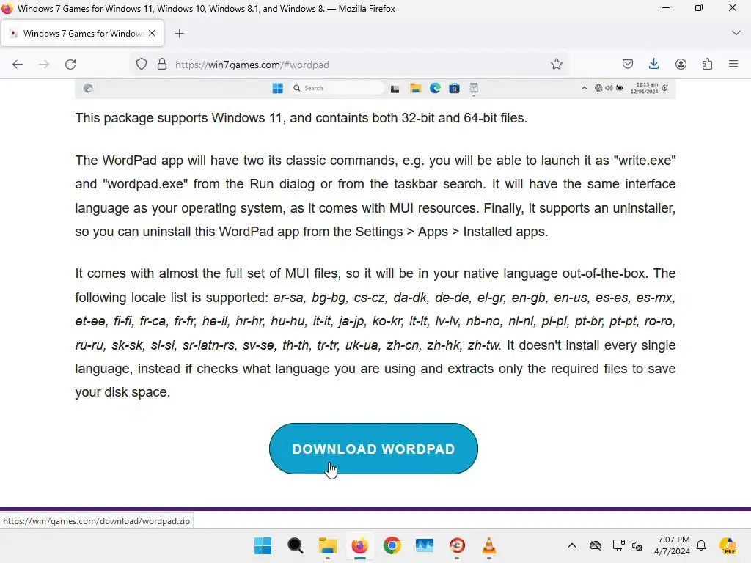751x563 pixels.
Task: Open the clock showing 7:07 PM
Action: pos(673,545)
